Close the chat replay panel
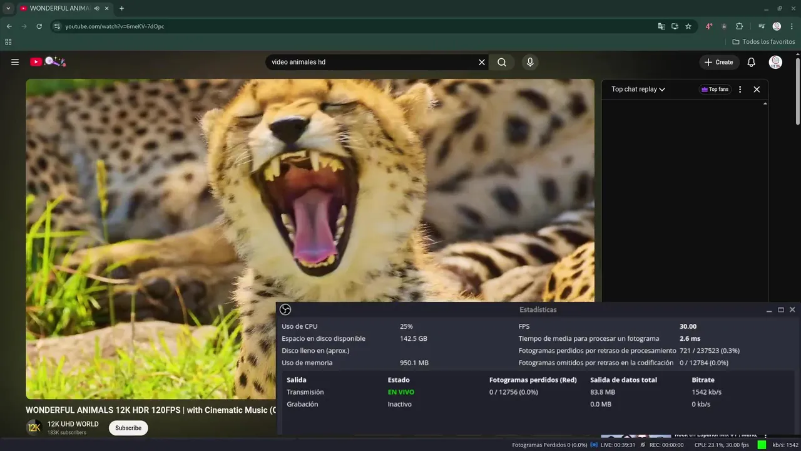This screenshot has width=801, height=451. [x=757, y=90]
